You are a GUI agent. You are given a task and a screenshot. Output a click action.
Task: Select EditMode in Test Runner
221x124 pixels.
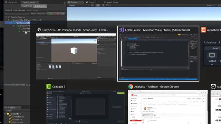coord(40,6)
